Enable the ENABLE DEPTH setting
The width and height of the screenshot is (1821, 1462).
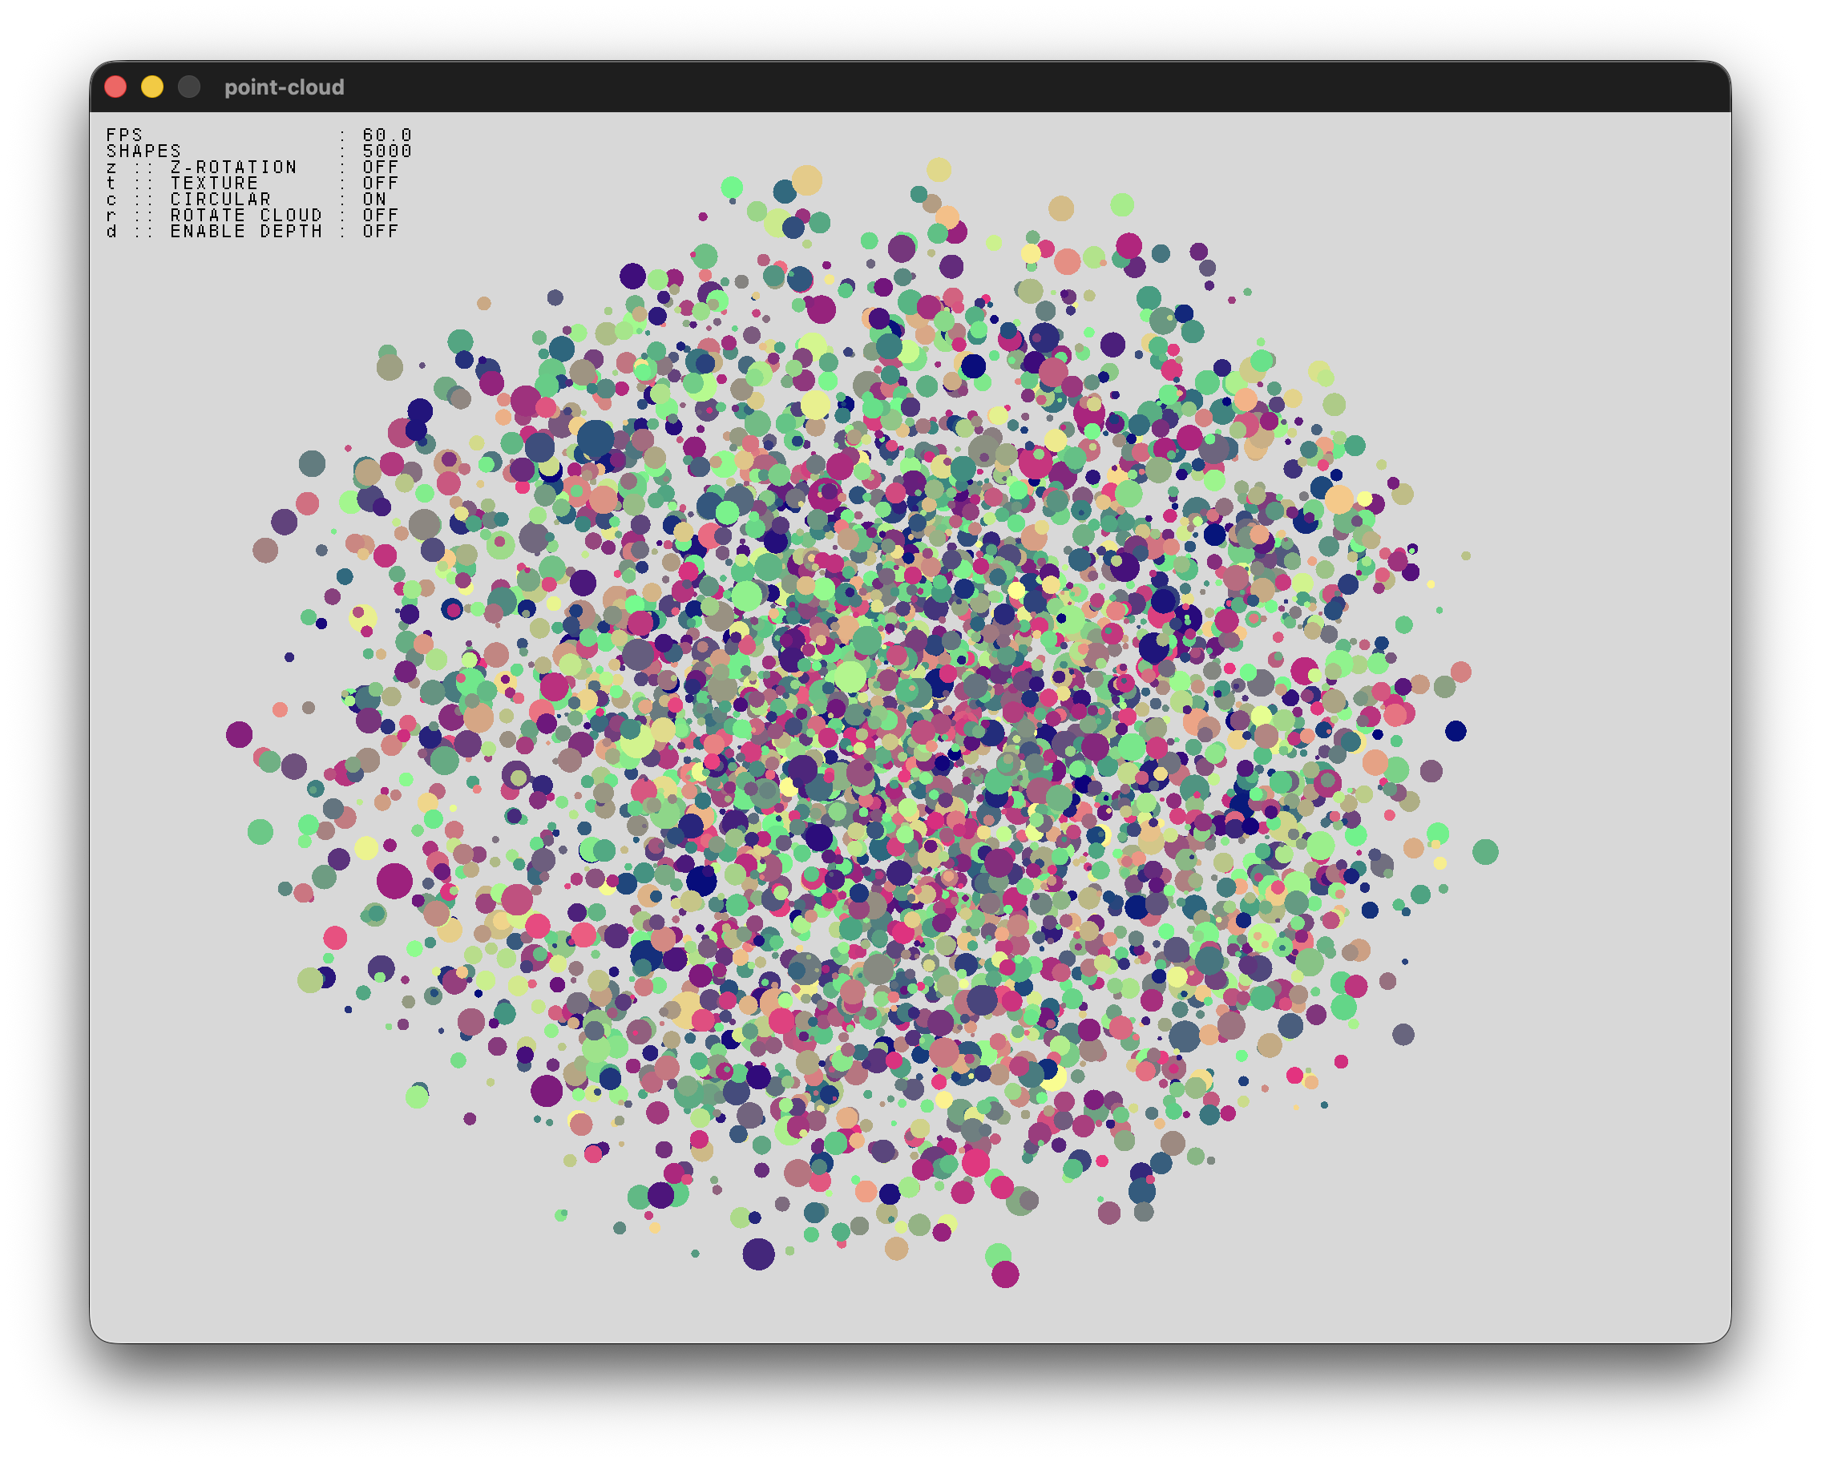coord(246,232)
